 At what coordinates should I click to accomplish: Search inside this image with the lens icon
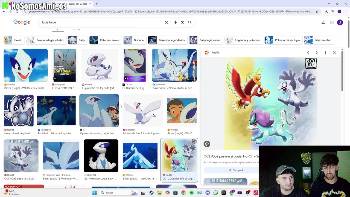tap(207, 144)
